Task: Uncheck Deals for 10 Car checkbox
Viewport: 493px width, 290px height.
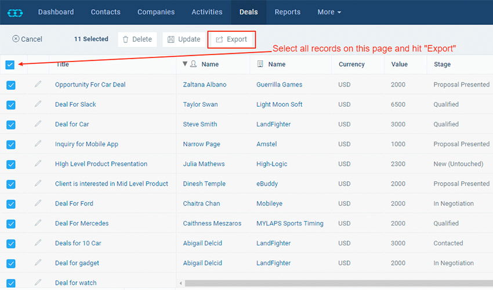Action: tap(11, 244)
